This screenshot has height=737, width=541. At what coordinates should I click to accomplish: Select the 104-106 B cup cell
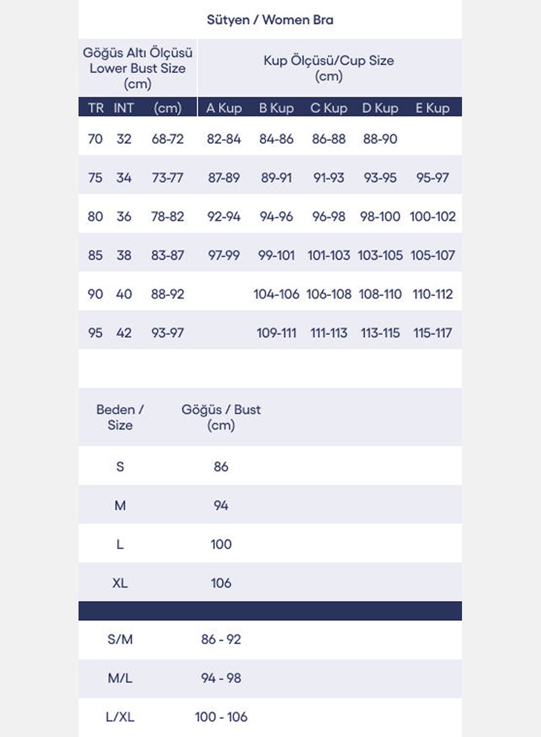[277, 295]
